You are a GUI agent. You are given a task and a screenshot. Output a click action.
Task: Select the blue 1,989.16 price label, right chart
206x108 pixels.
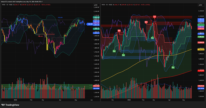201,34
